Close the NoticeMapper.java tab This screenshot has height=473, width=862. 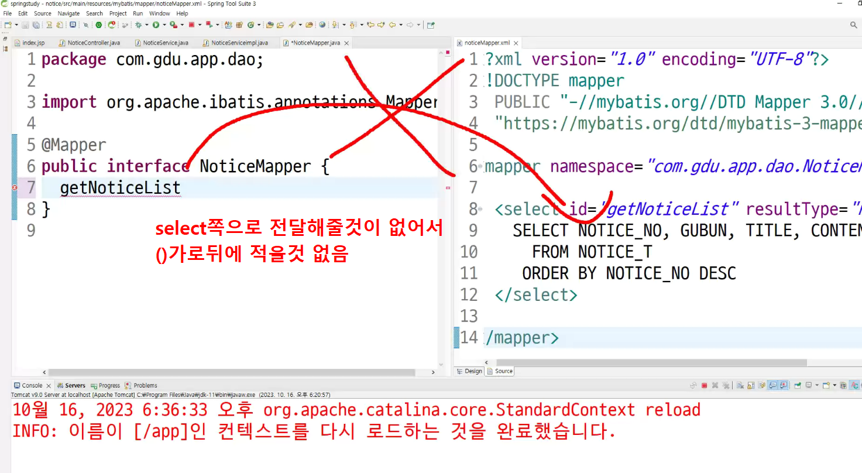point(346,43)
